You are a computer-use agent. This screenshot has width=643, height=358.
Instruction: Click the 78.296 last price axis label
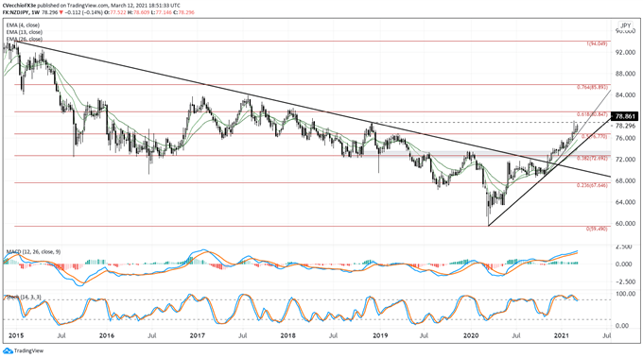(624, 126)
